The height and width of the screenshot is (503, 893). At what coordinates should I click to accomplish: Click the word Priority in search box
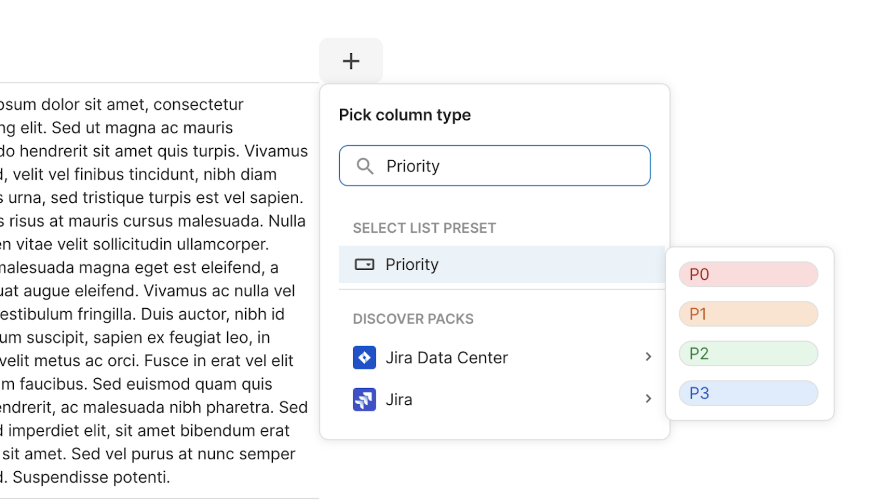click(x=413, y=166)
